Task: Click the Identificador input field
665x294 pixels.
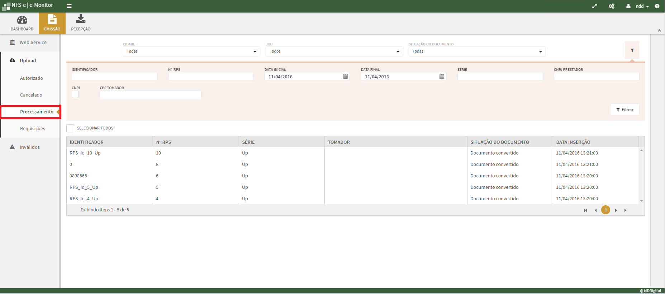Action: (114, 77)
